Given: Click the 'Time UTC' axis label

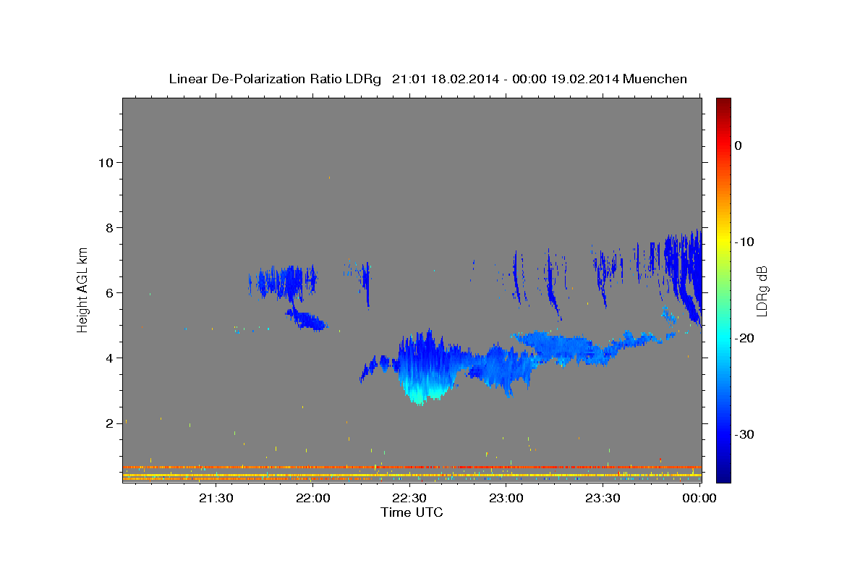Looking at the screenshot, I should pyautogui.click(x=412, y=512).
